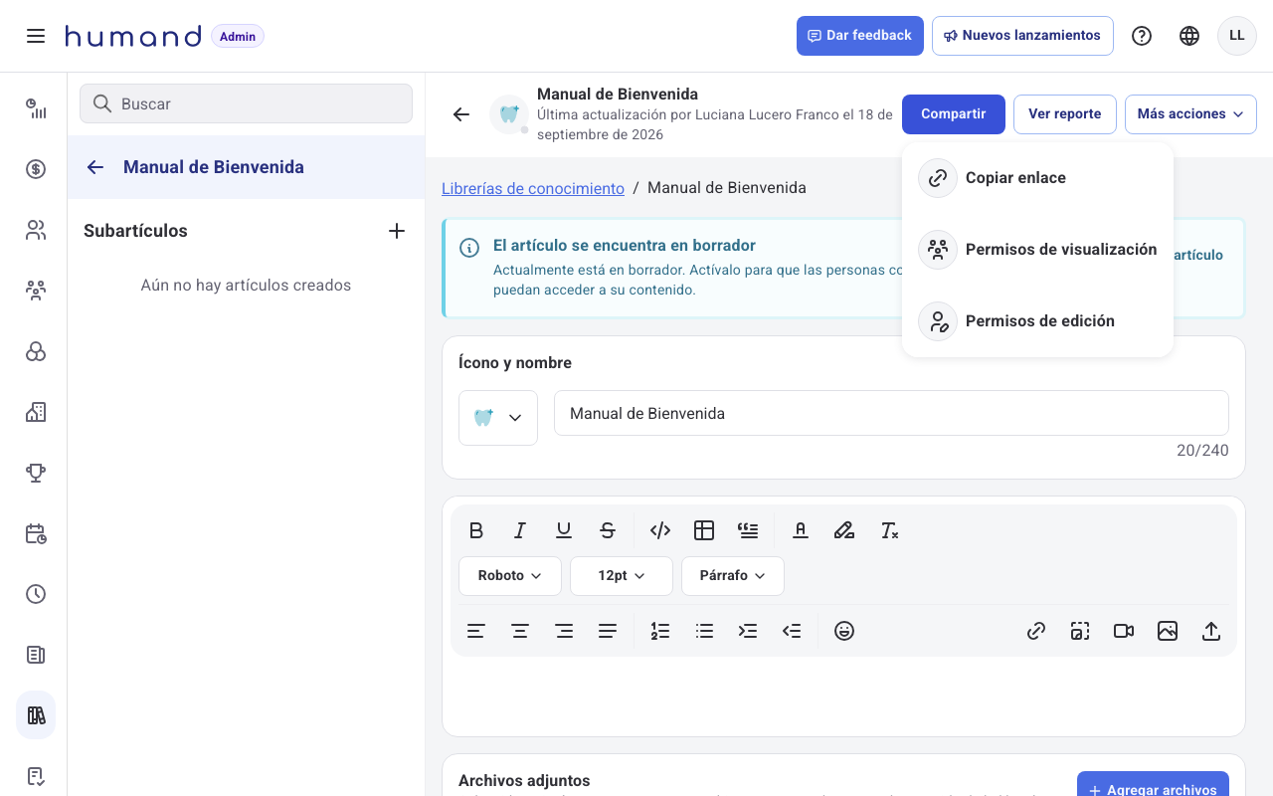Select the knowledge libraries sidebar icon
1273x796 pixels.
(36, 715)
